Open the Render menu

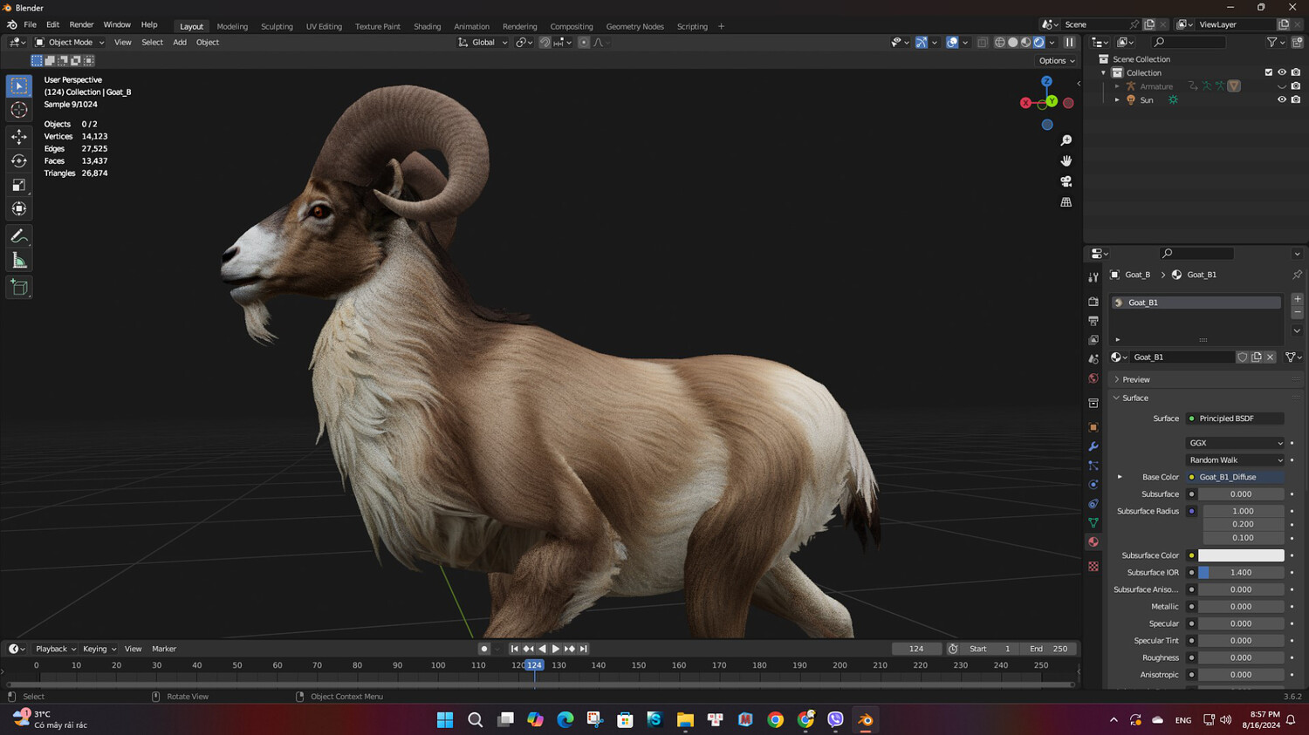(x=81, y=24)
